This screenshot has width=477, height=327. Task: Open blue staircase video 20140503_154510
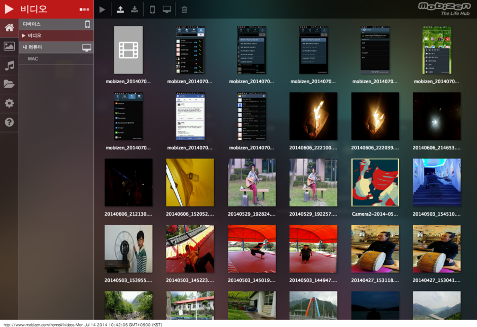(x=437, y=182)
